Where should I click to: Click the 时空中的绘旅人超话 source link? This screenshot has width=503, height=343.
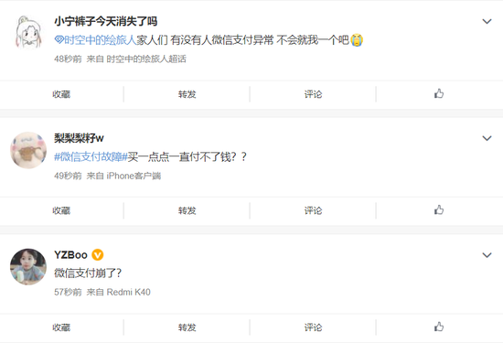coord(146,59)
